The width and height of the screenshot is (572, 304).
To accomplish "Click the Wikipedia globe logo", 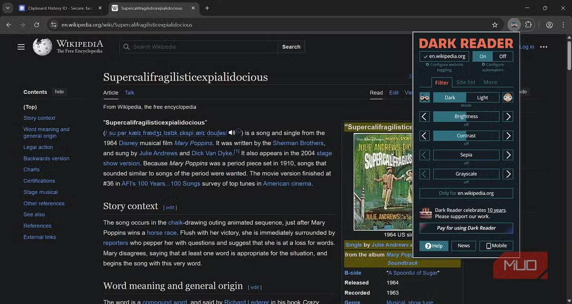I will point(42,47).
